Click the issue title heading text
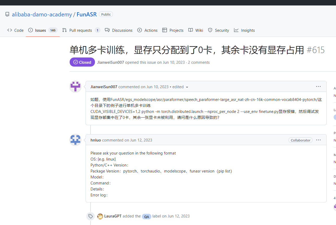 click(187, 50)
